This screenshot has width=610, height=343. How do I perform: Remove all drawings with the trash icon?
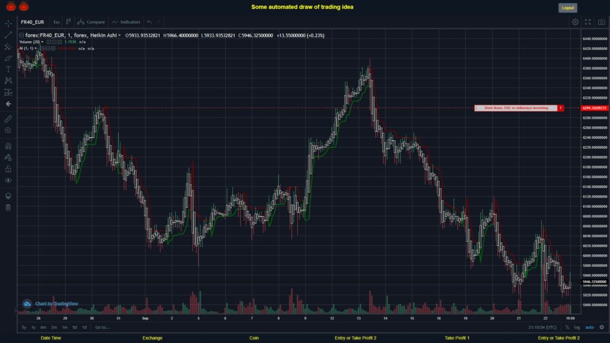point(8,207)
